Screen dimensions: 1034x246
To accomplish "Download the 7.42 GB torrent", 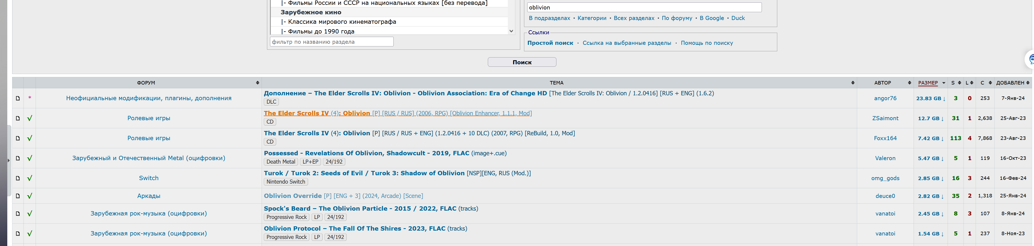I will [x=930, y=139].
